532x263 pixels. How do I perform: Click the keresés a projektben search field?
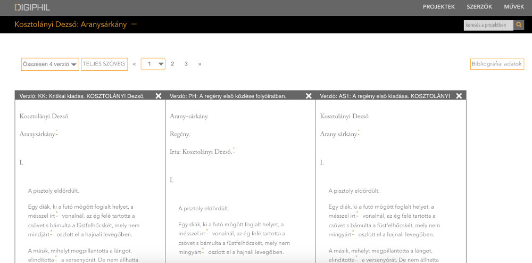[488, 25]
